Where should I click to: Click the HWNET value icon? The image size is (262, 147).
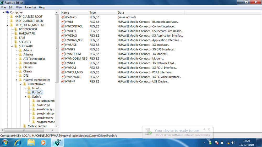63,63
